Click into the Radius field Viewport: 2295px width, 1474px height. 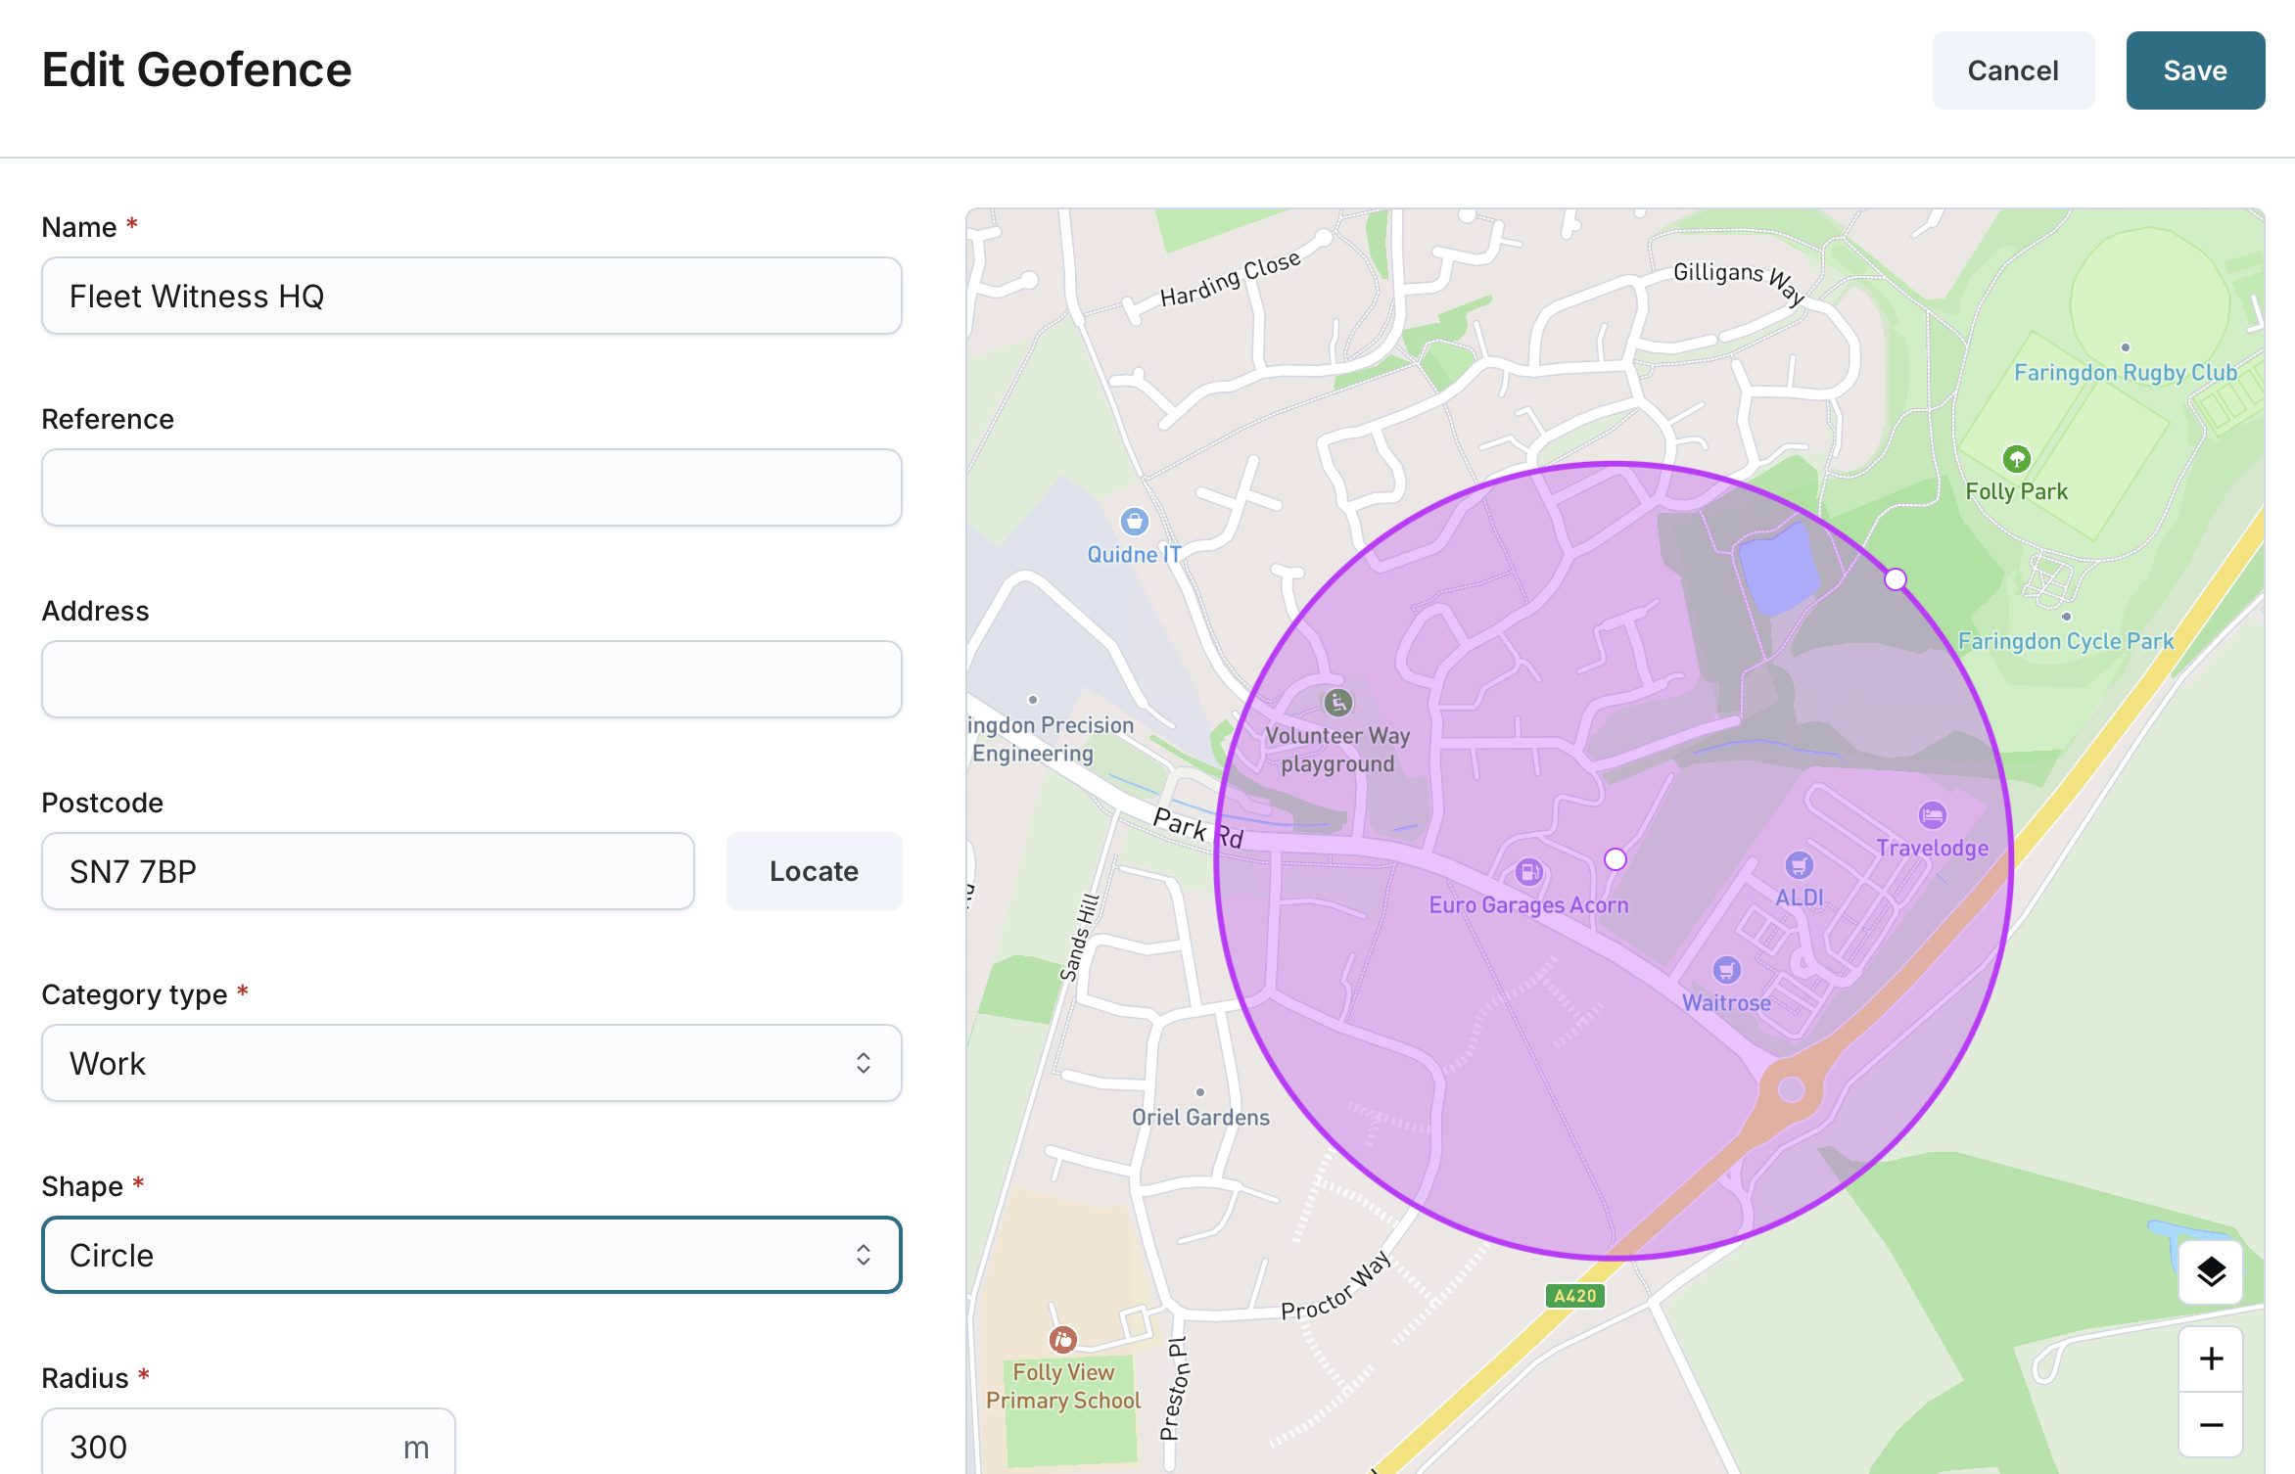click(225, 1445)
